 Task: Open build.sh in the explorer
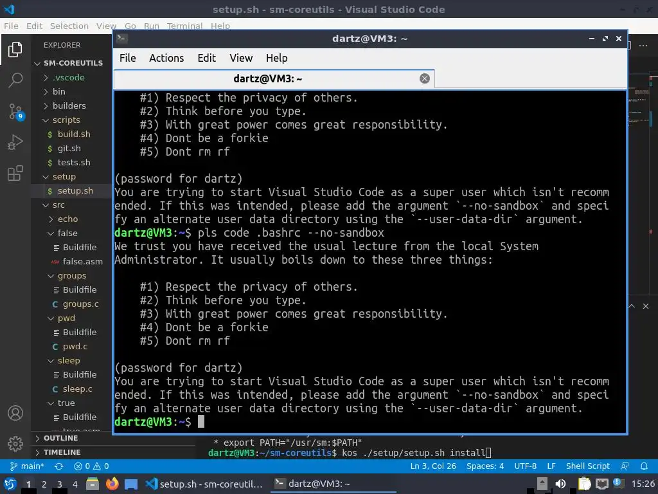(x=74, y=134)
